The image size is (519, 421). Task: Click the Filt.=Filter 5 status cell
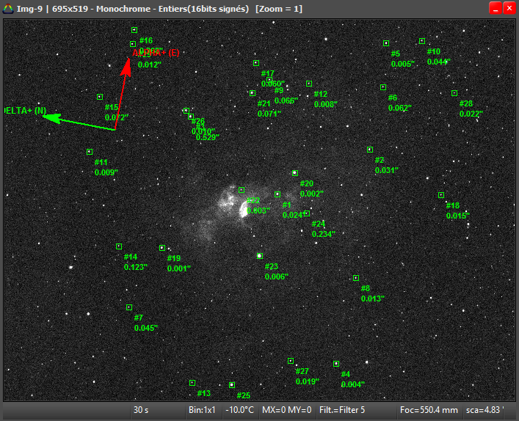pos(342,410)
